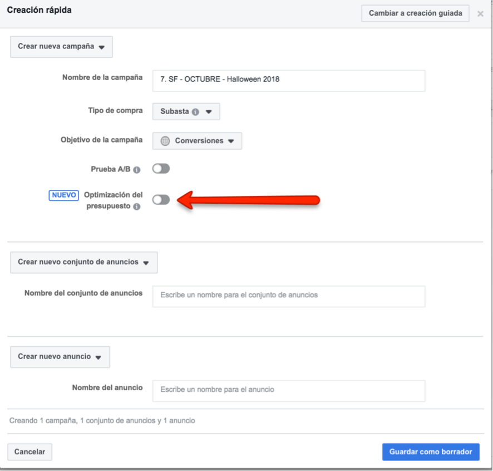The width and height of the screenshot is (493, 471).
Task: Close the Creación rápida dialog
Action: click(x=480, y=14)
